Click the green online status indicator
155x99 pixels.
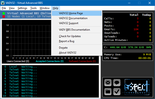coord(4,13)
